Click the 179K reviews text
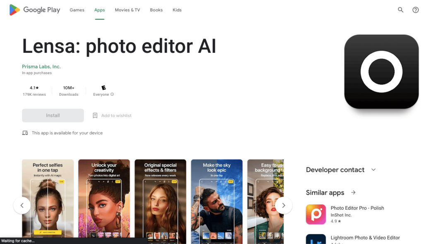The width and height of the screenshot is (424, 244). 34,95
